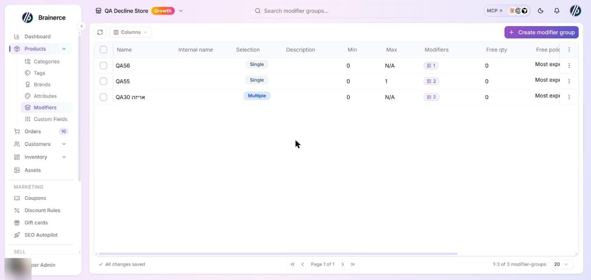Click the Growth plan badge
The width and height of the screenshot is (591, 280).
pos(163,11)
